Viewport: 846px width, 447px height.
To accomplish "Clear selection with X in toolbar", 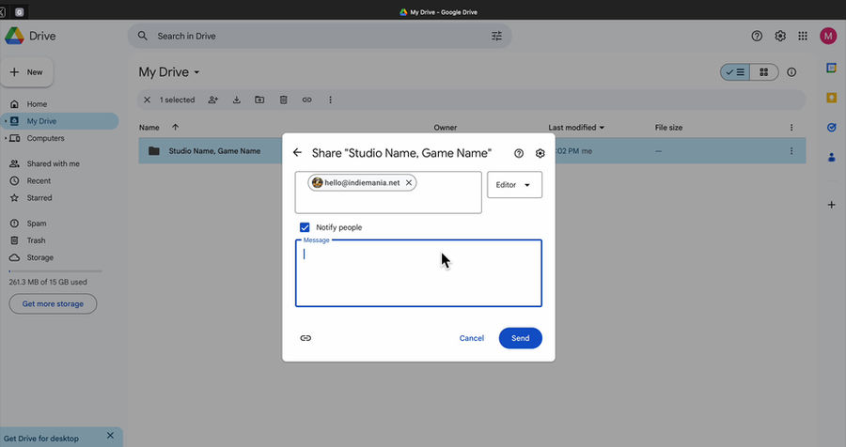I will click(x=147, y=100).
